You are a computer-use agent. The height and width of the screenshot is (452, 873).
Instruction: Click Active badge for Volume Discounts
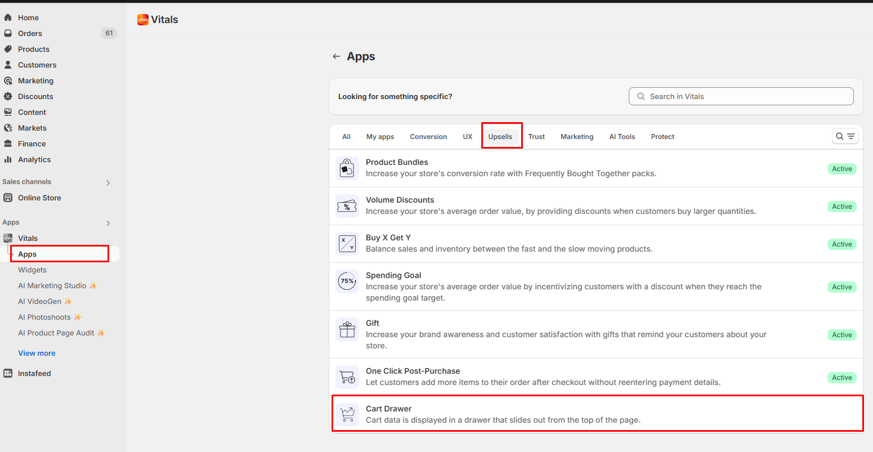pyautogui.click(x=842, y=207)
